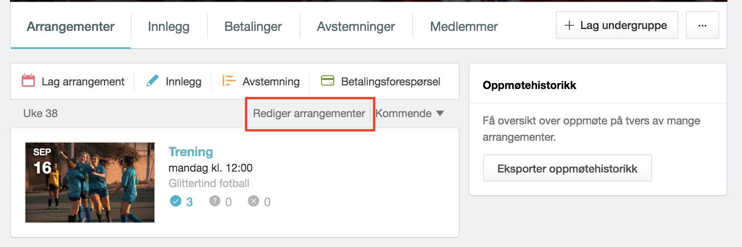Open the Trening event title link
742x247 pixels.
pos(191,152)
